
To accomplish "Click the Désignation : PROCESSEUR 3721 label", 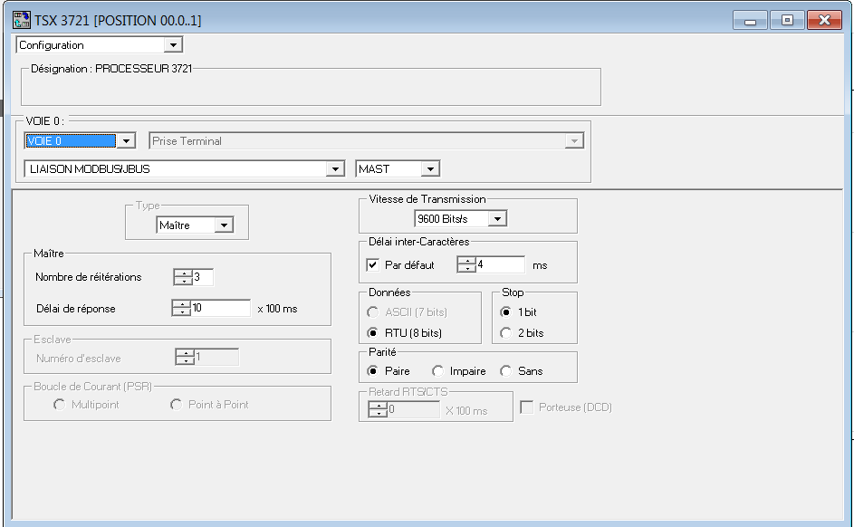I will coord(111,69).
